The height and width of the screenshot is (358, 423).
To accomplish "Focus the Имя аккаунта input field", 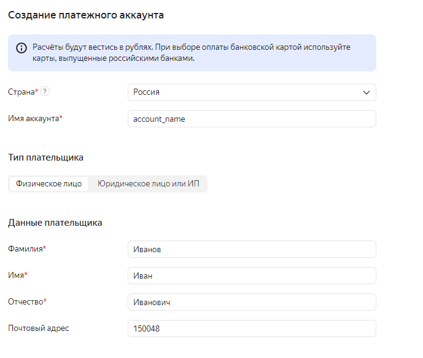I will tap(252, 119).
